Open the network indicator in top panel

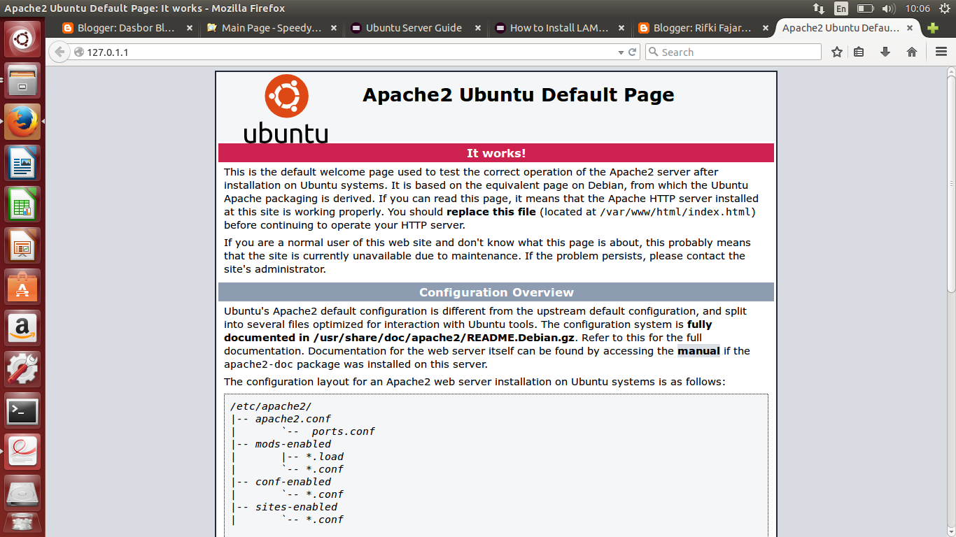(x=819, y=8)
